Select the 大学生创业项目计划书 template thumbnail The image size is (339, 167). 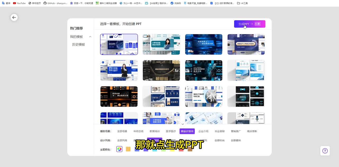point(161,44)
